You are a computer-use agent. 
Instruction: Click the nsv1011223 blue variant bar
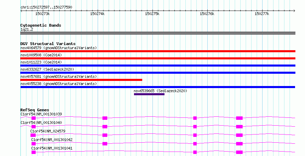click(x=158, y=66)
